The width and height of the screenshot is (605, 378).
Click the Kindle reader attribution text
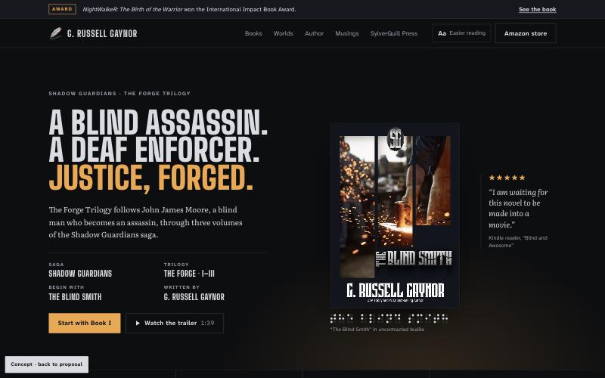point(518,241)
